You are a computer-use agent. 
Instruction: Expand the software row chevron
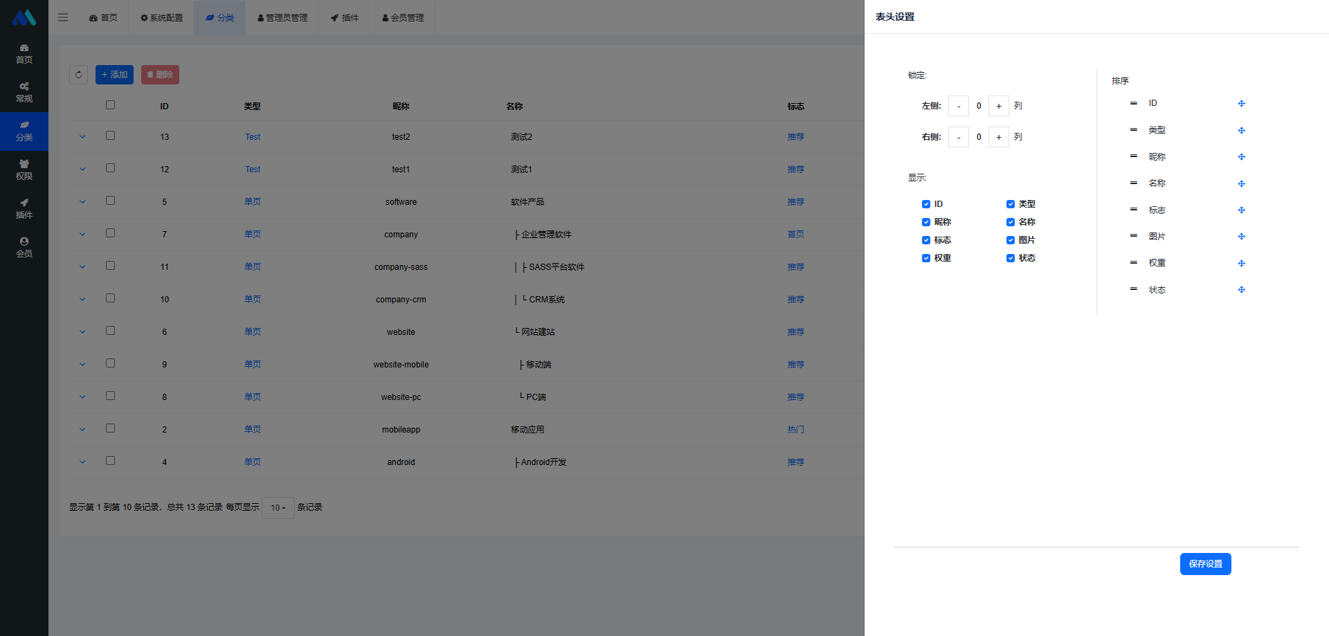pos(82,202)
